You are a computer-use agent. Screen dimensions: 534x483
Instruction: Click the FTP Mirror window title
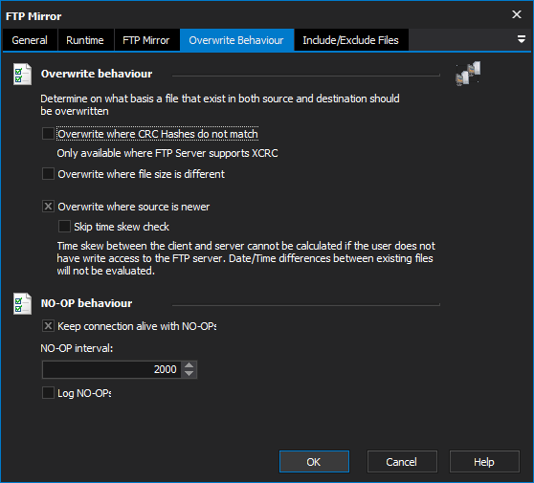click(x=33, y=16)
